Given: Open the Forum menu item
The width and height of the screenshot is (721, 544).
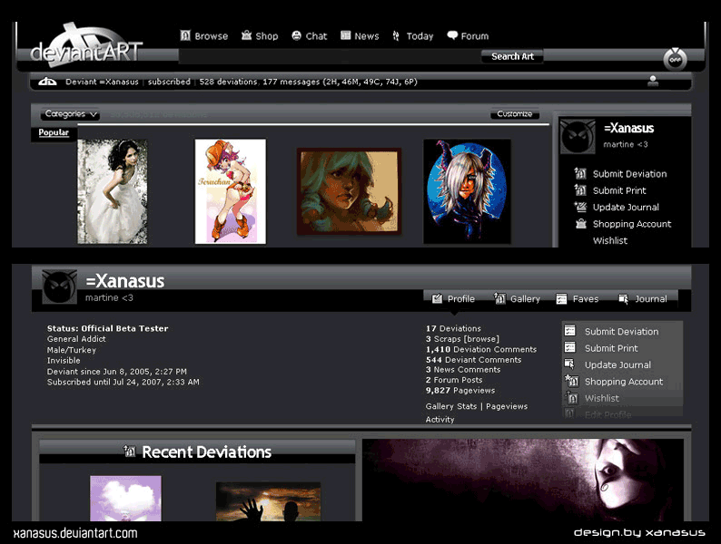Looking at the screenshot, I should pos(468,35).
